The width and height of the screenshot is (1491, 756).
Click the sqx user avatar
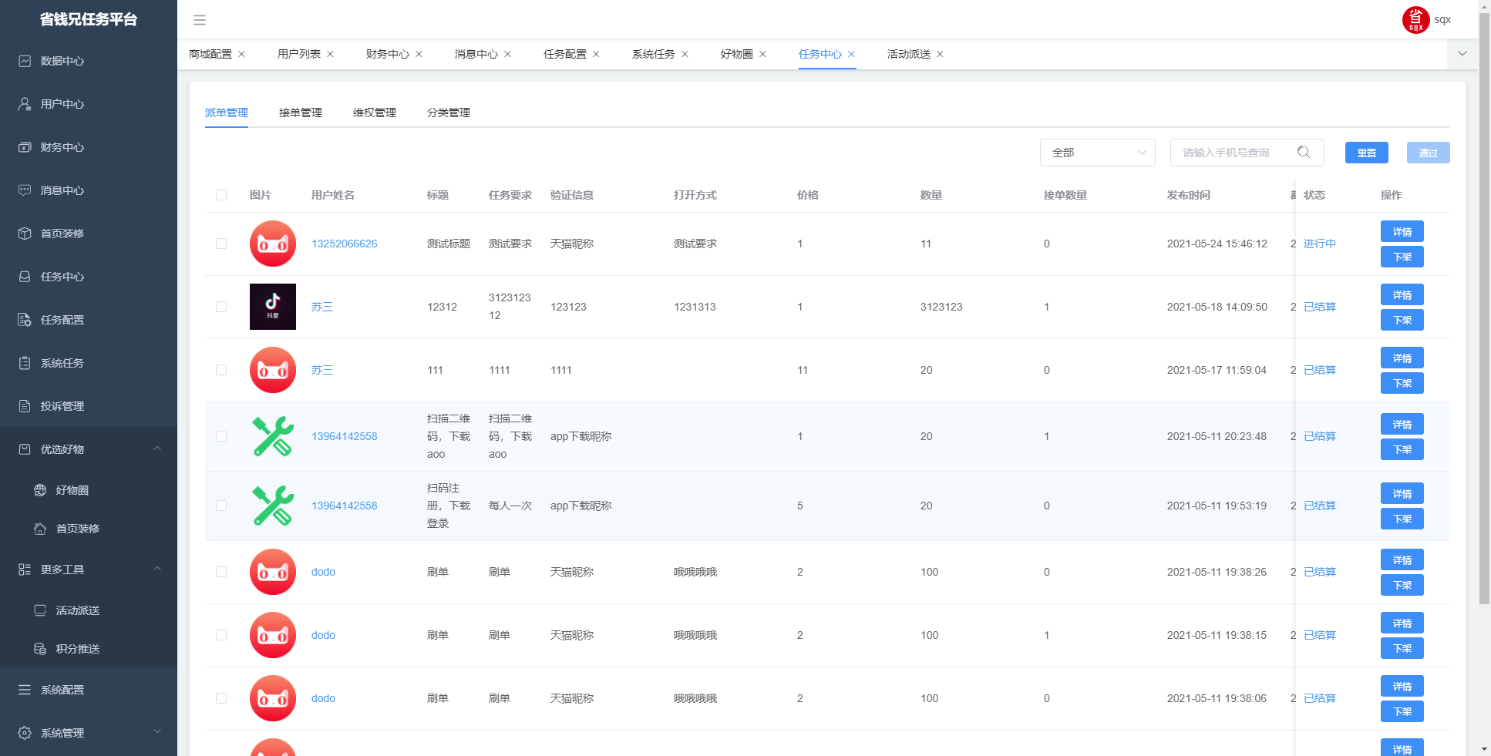pos(1415,20)
